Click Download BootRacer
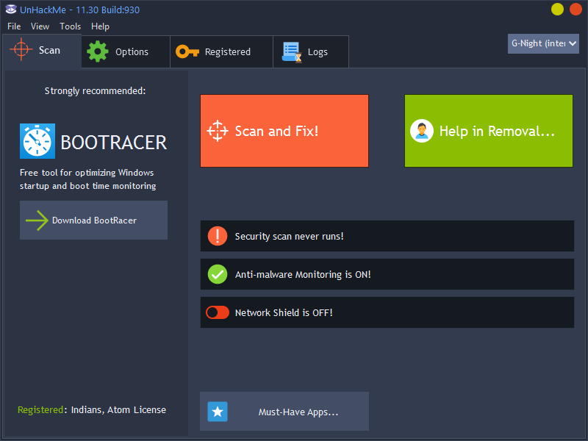Image resolution: width=588 pixels, height=441 pixels. [93, 220]
